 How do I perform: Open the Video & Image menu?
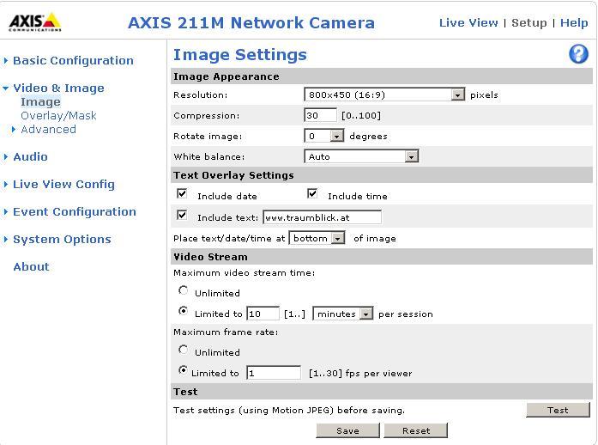pos(58,88)
